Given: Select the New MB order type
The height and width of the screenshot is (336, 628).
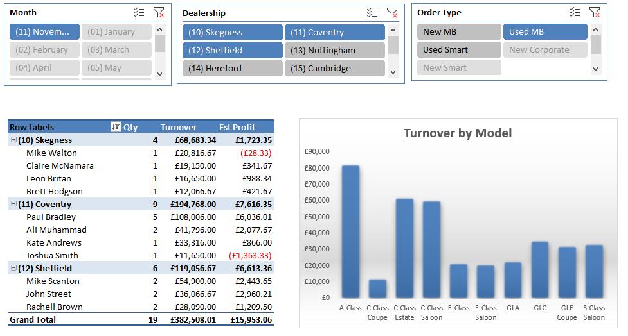Looking at the screenshot, I should (459, 31).
